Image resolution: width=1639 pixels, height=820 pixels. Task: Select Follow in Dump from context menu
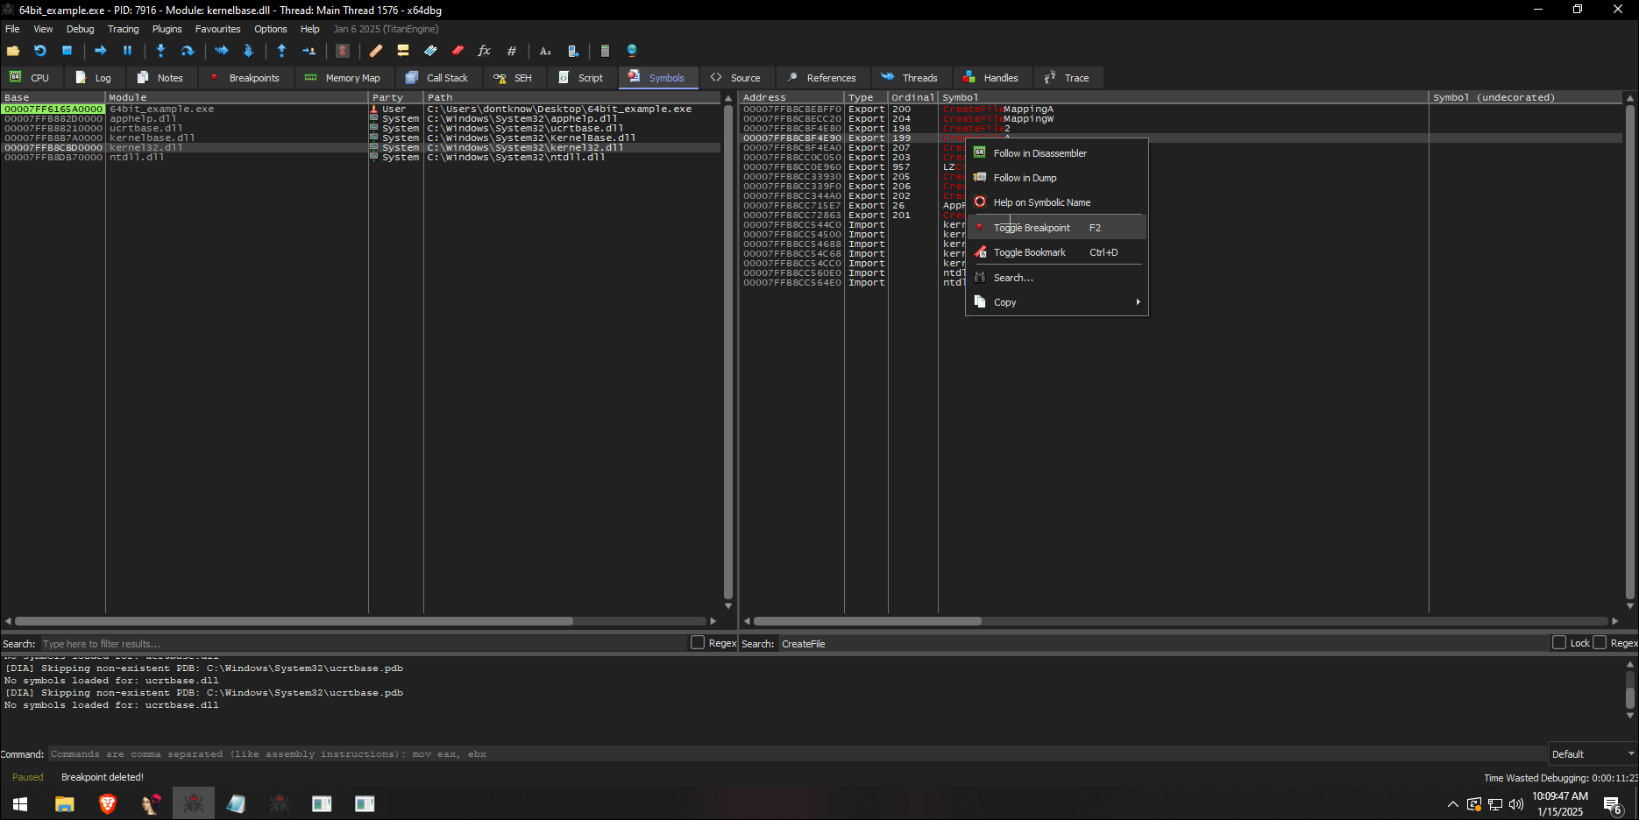1057,178
